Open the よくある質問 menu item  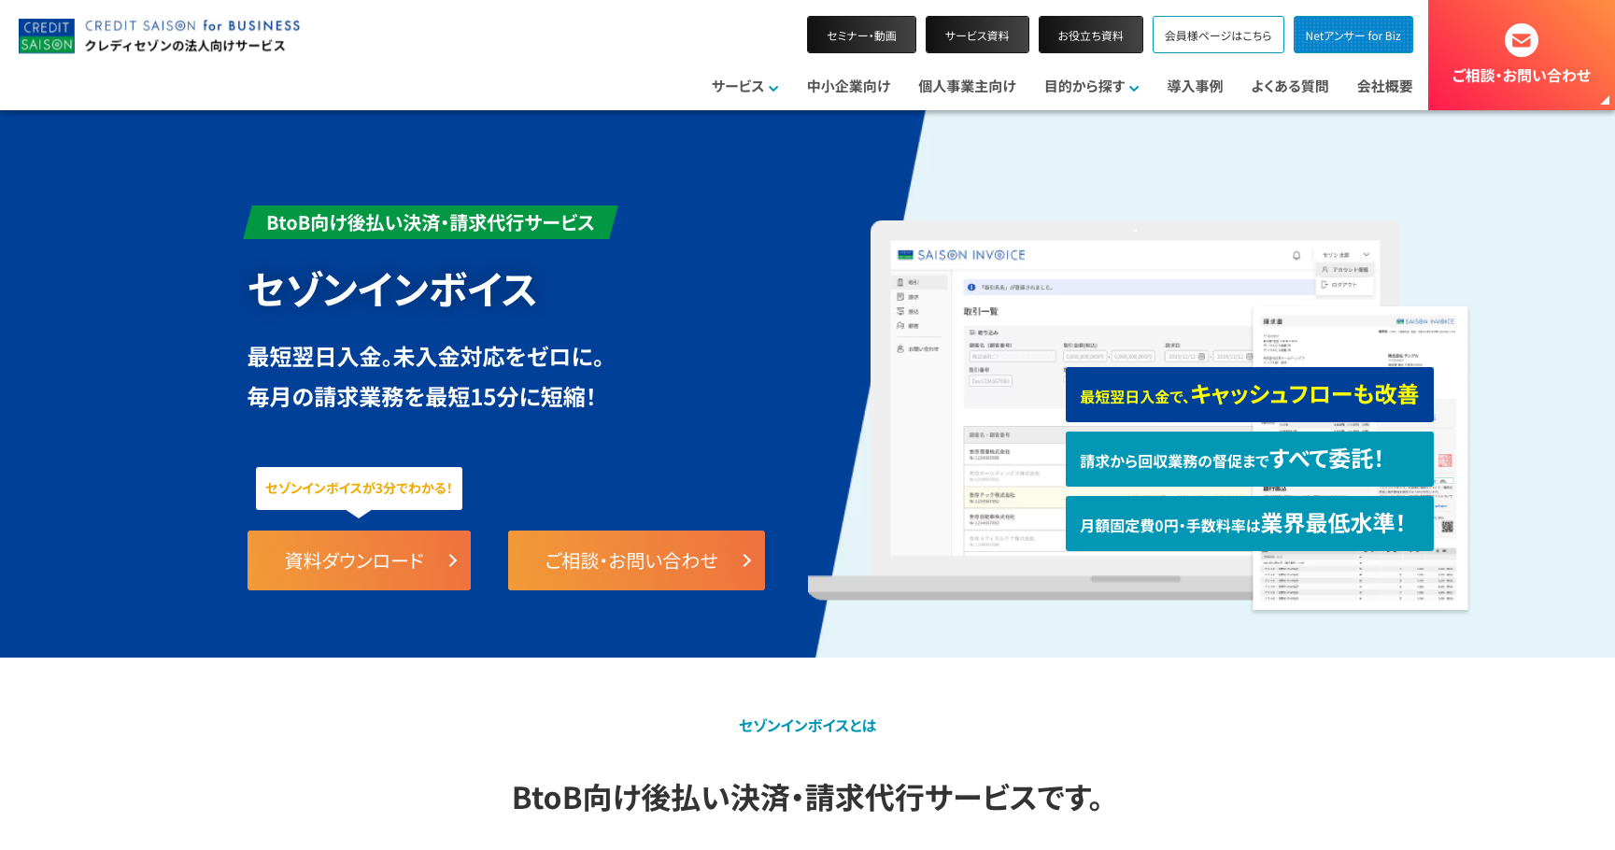tap(1290, 86)
